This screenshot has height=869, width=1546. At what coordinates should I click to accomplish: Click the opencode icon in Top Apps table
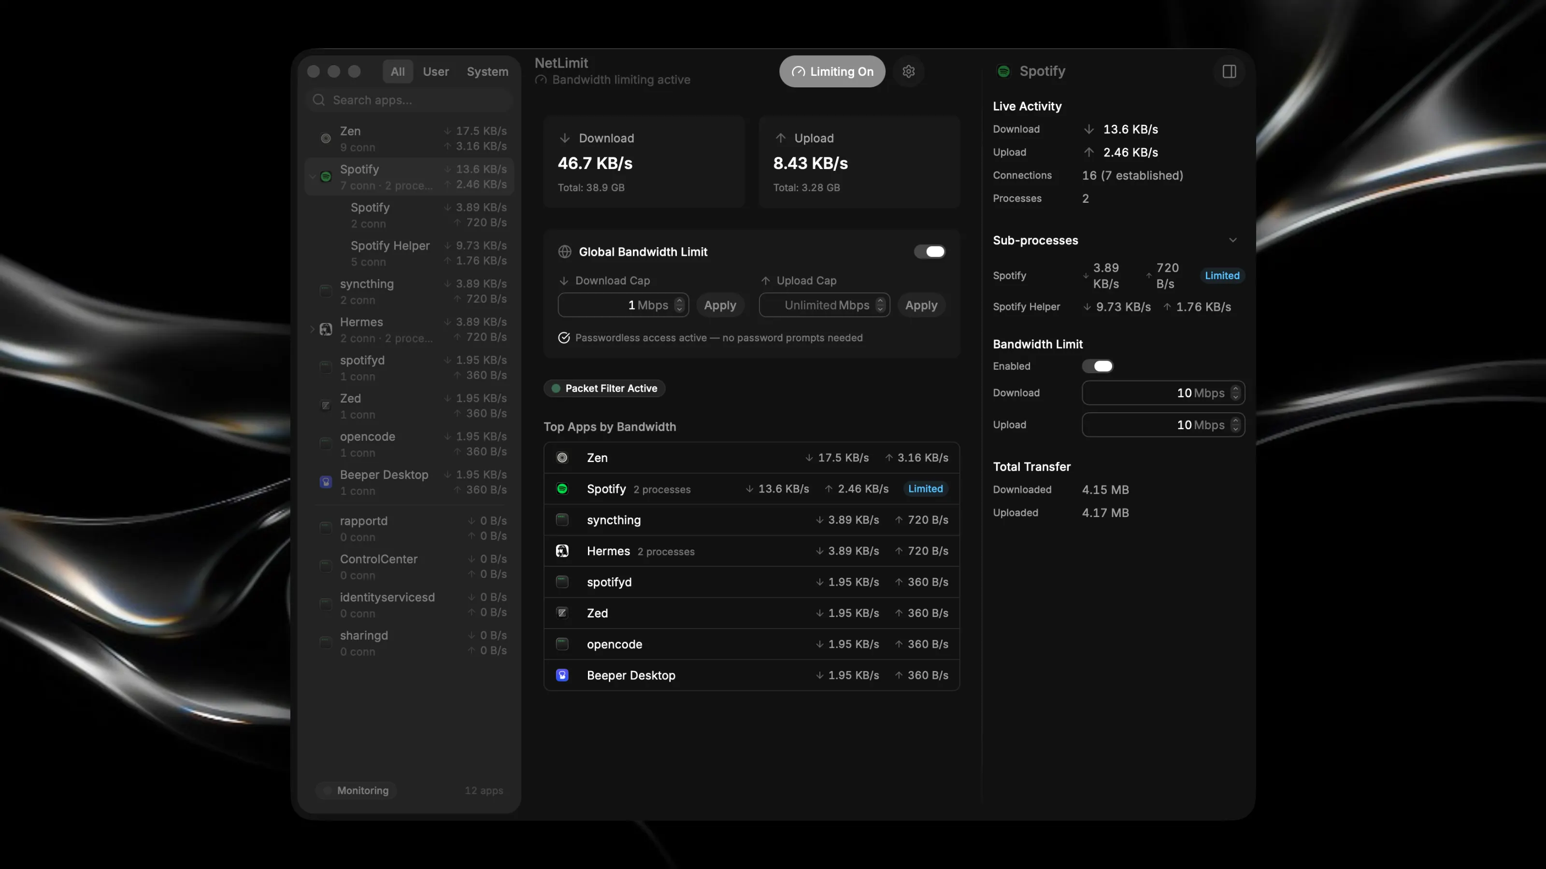click(562, 644)
